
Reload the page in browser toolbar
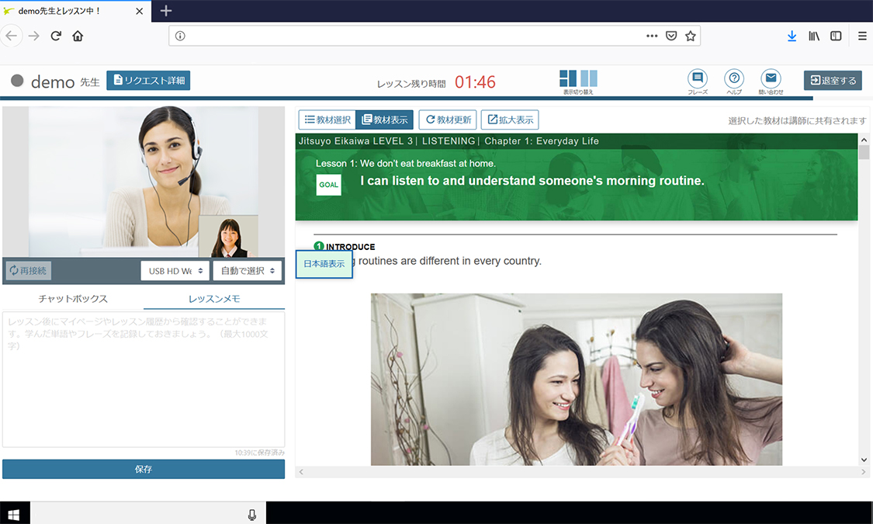point(56,36)
